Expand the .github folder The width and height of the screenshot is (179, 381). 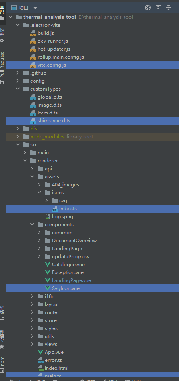click(18, 73)
